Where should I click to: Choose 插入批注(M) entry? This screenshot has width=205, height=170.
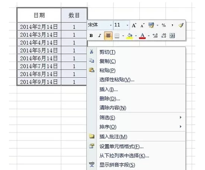pos(136,137)
